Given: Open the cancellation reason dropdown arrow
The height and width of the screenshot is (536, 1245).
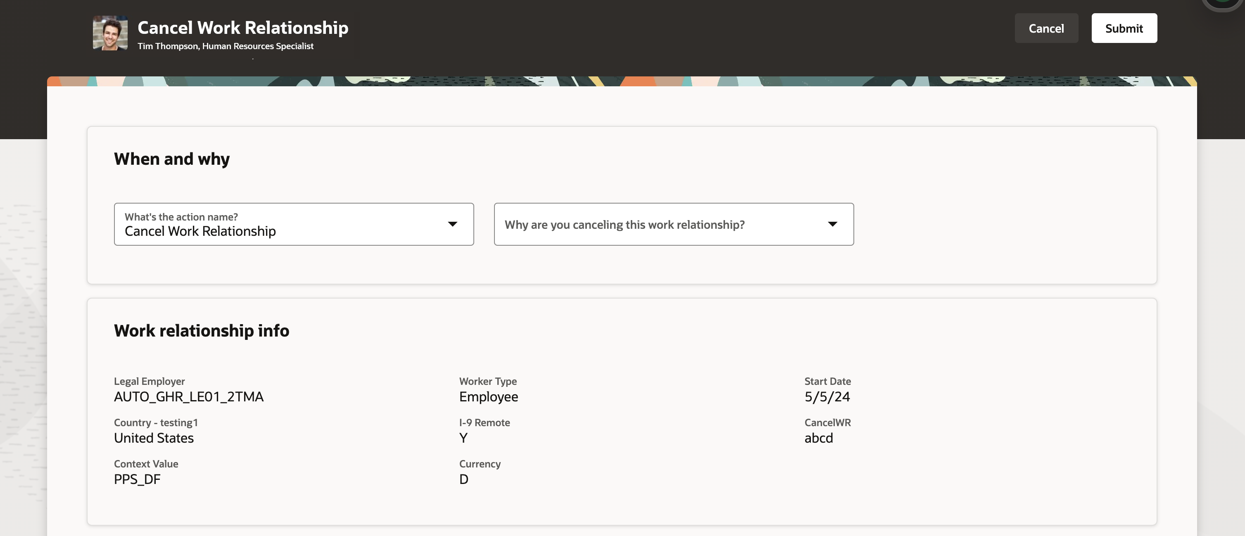Looking at the screenshot, I should click(832, 224).
